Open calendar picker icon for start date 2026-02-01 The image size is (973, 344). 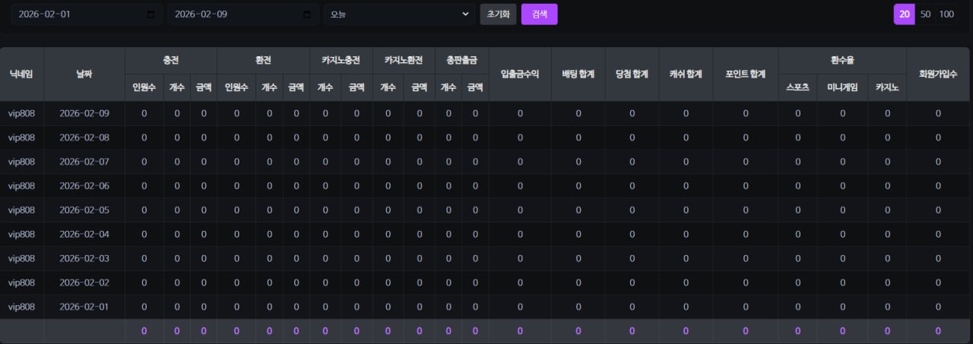[151, 14]
